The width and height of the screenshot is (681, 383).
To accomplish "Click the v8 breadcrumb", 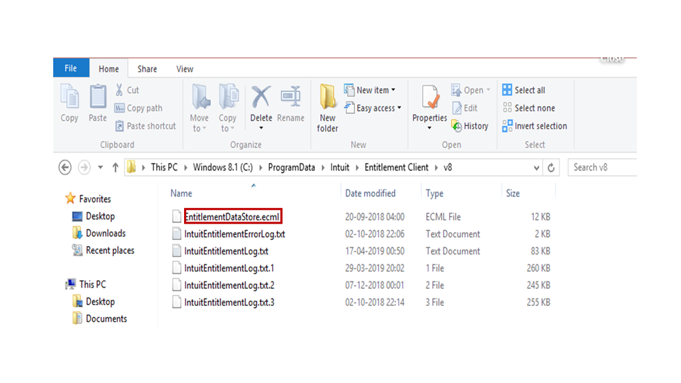I will 448,167.
